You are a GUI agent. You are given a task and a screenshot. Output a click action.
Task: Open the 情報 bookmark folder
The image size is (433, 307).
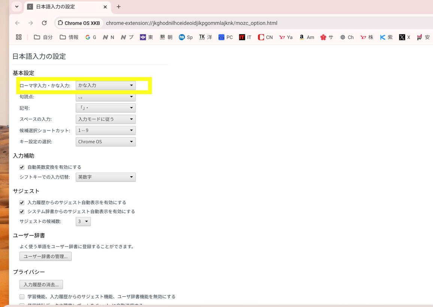coord(69,37)
